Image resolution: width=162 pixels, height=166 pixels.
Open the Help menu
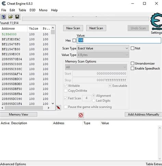point(54,10)
